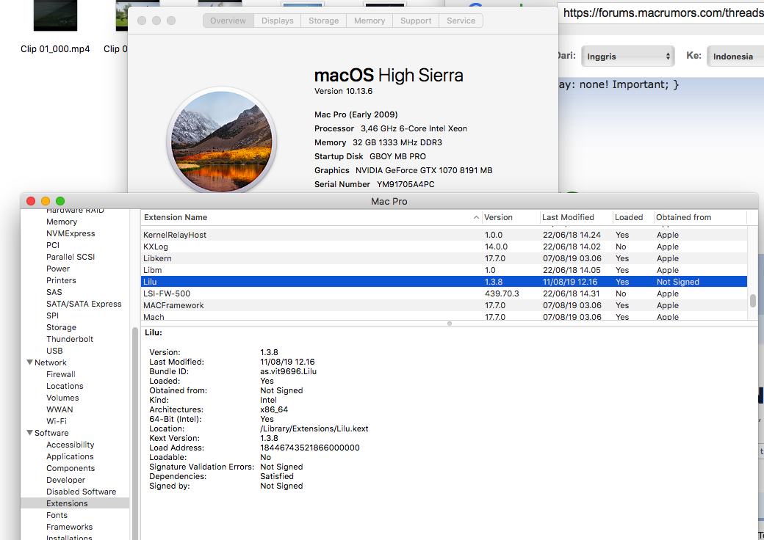Open the Support tab
Viewport: 764px width, 540px height.
tap(416, 21)
